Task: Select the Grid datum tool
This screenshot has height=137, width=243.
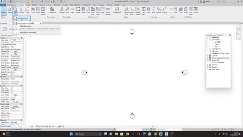Action: point(175,10)
